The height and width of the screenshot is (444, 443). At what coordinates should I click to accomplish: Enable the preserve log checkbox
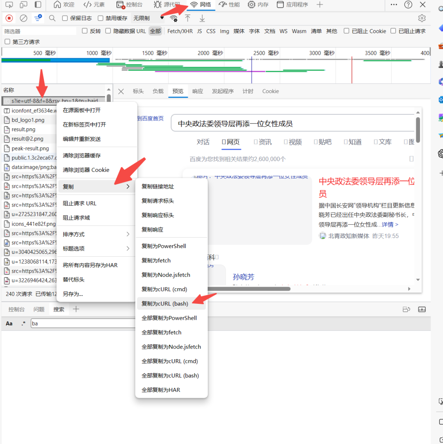(x=65, y=18)
